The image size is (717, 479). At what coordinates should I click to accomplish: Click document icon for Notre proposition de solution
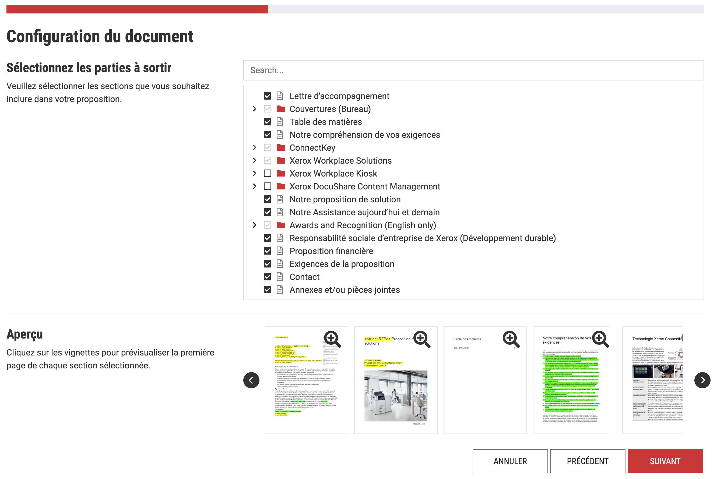[280, 199]
